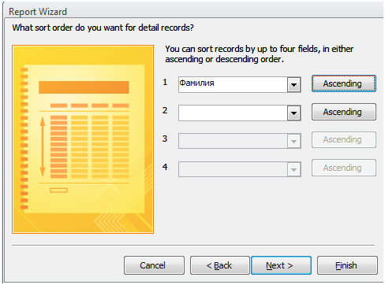Complete the wizard with Finish

click(x=347, y=265)
